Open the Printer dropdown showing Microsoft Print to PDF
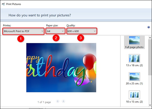The height and width of the screenshot is (109, 152). (x=23, y=31)
